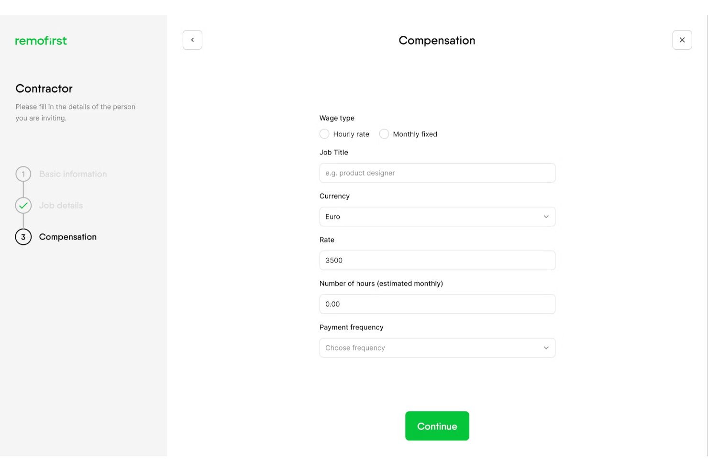Select the Job details step
This screenshot has width=708, height=472.
[61, 206]
